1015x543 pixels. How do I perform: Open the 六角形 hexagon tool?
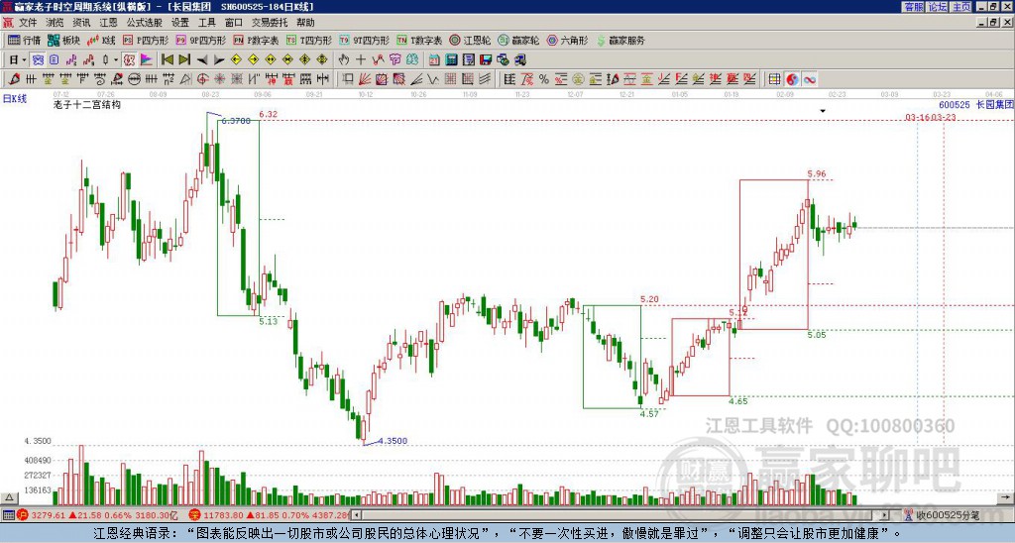point(568,40)
